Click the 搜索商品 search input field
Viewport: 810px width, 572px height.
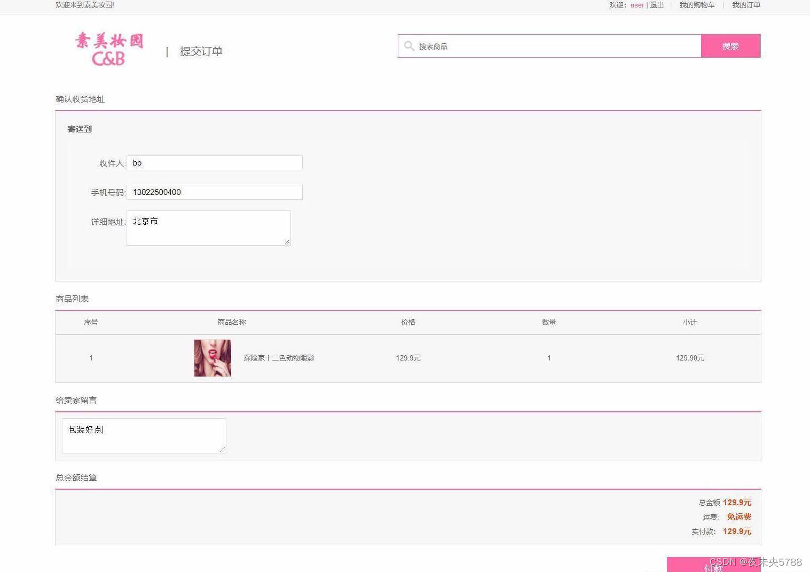(555, 46)
